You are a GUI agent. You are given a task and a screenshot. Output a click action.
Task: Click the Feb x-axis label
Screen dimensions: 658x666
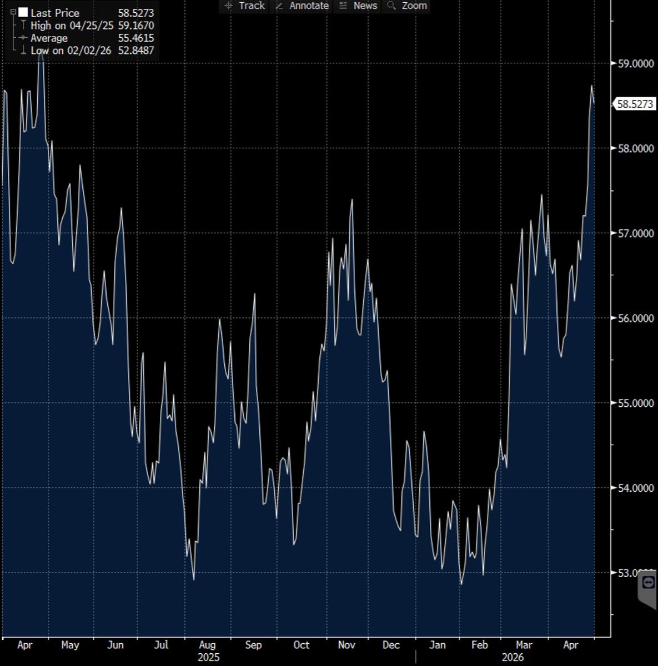pyautogui.click(x=480, y=645)
